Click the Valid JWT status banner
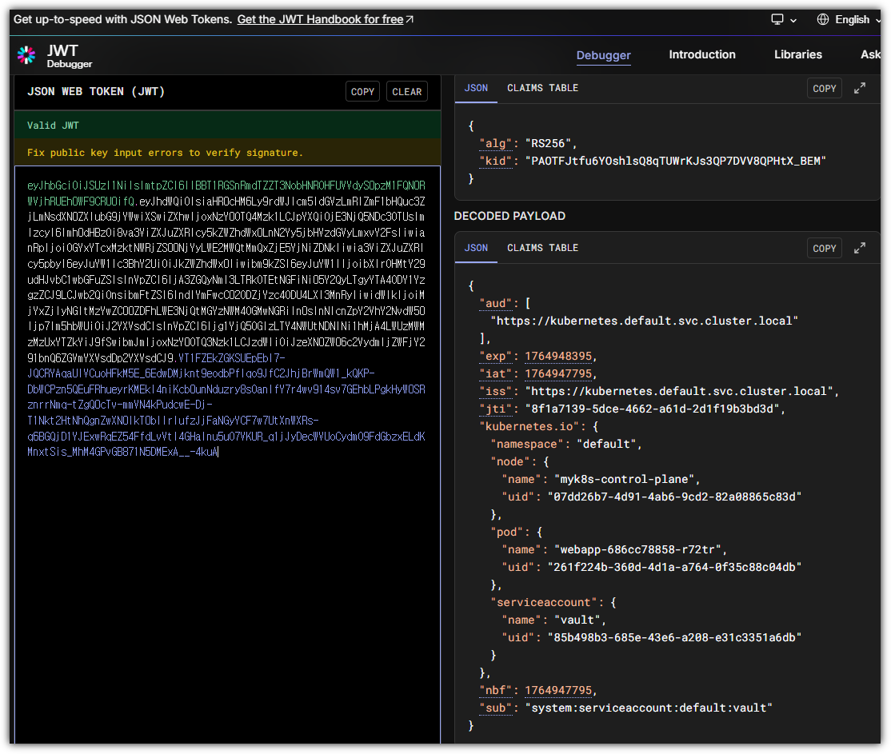The image size is (891, 754). coord(227,125)
